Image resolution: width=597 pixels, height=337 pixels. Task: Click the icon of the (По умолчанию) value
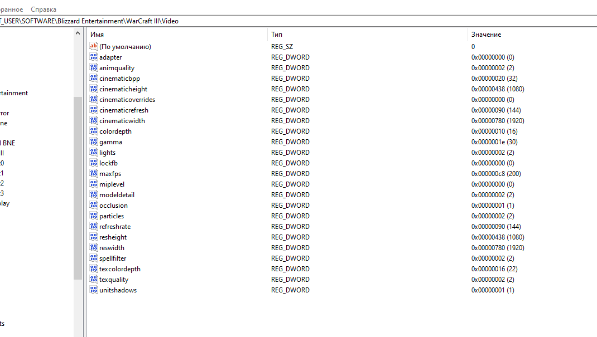point(94,46)
